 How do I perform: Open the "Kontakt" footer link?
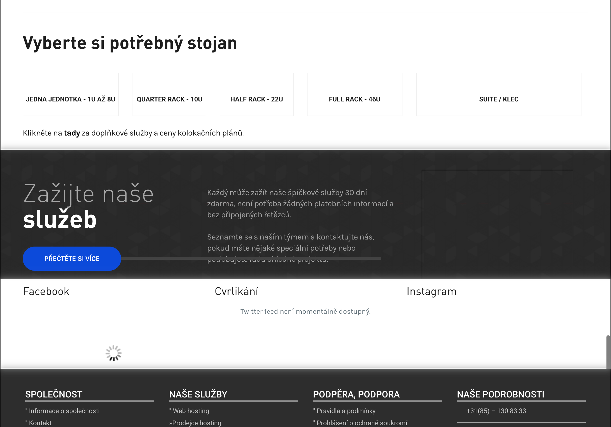tap(40, 422)
